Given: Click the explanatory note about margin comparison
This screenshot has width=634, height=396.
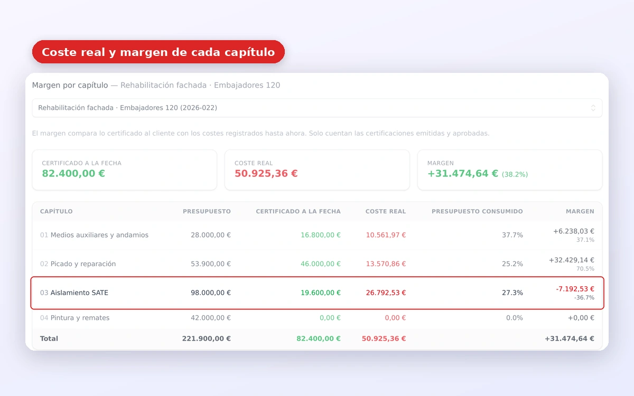Looking at the screenshot, I should click(x=261, y=133).
